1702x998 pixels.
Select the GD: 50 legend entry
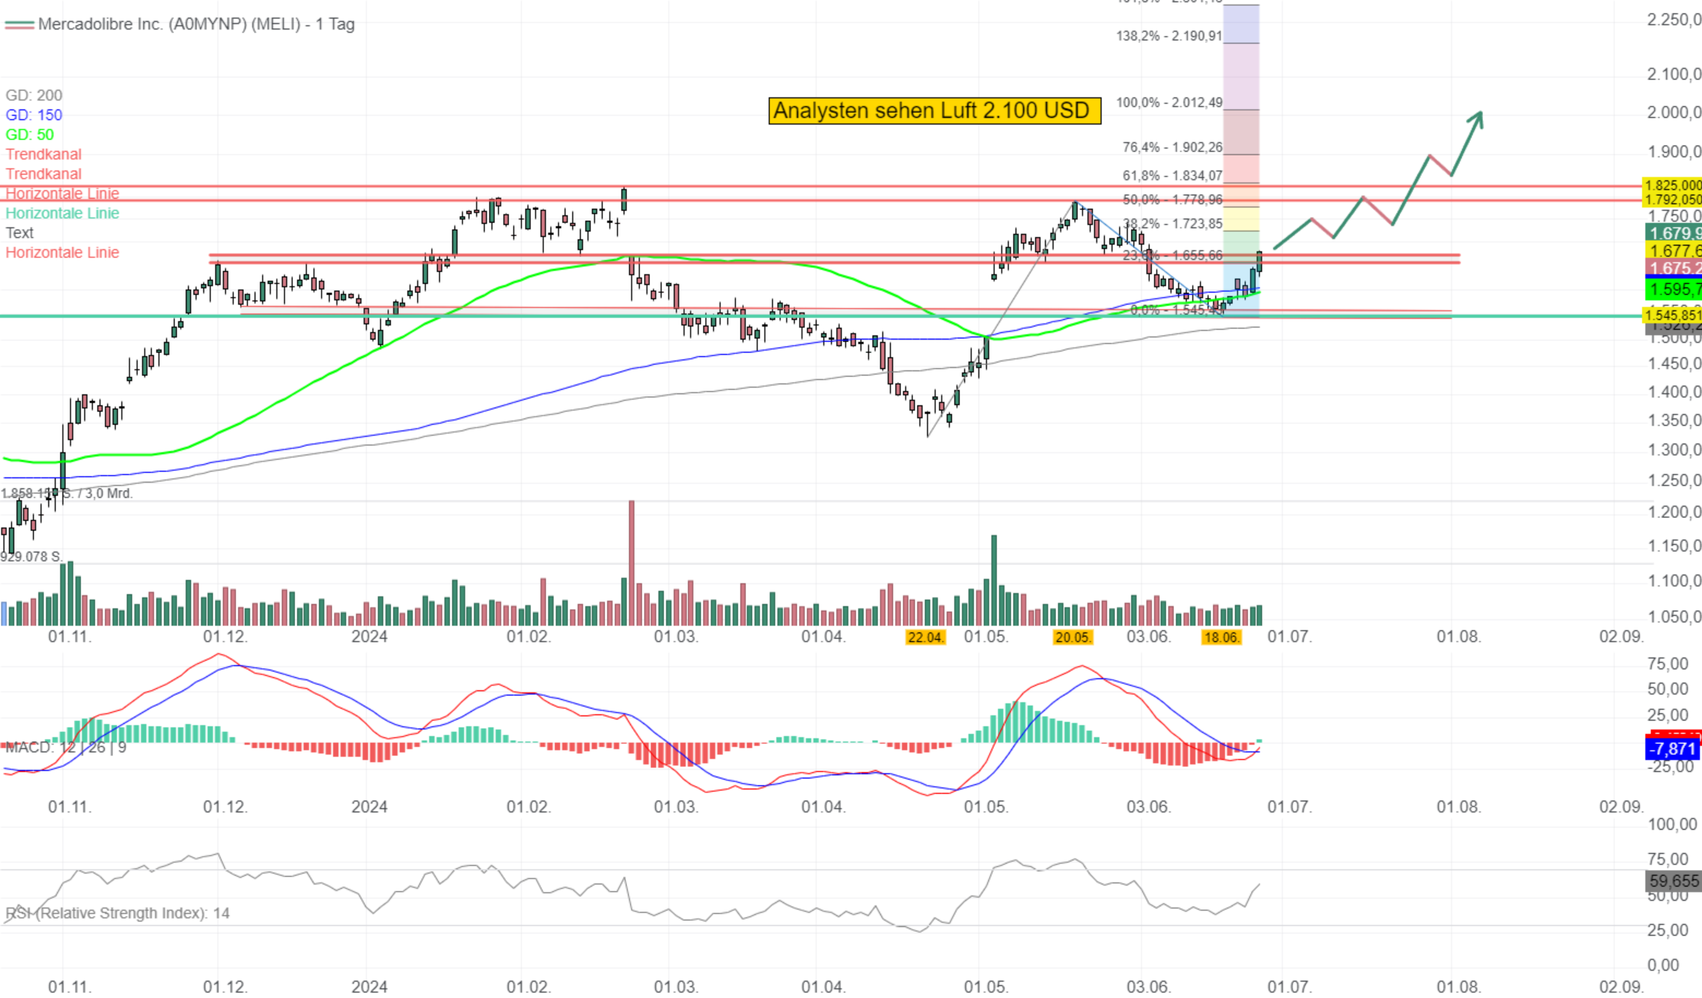click(29, 134)
